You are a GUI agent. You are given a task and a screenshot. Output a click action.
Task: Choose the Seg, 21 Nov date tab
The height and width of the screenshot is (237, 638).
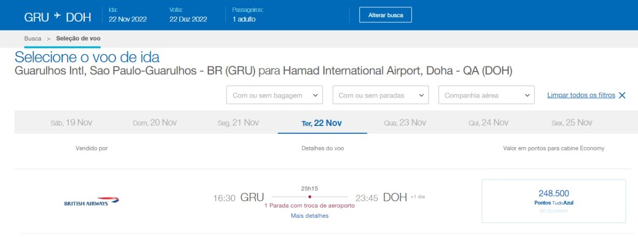(x=238, y=123)
